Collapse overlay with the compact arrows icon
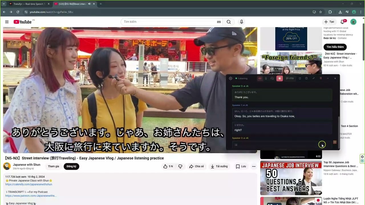The width and height of the screenshot is (365, 205). click(314, 78)
